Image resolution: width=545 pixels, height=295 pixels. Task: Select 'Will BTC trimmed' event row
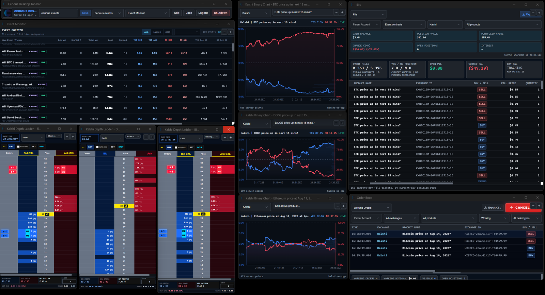click(116, 64)
